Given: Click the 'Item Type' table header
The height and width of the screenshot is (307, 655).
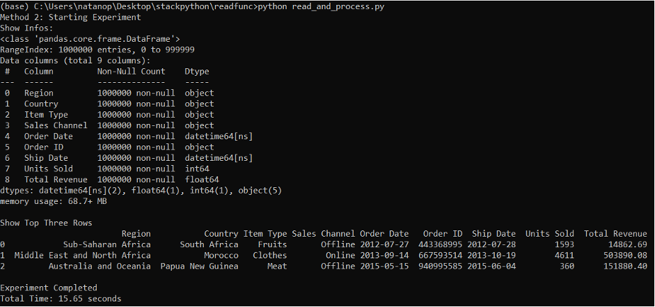Looking at the screenshot, I should pyautogui.click(x=265, y=234).
